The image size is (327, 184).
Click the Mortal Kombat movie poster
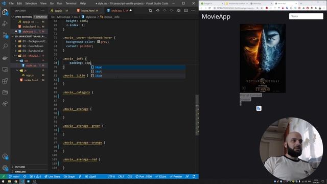click(x=263, y=58)
